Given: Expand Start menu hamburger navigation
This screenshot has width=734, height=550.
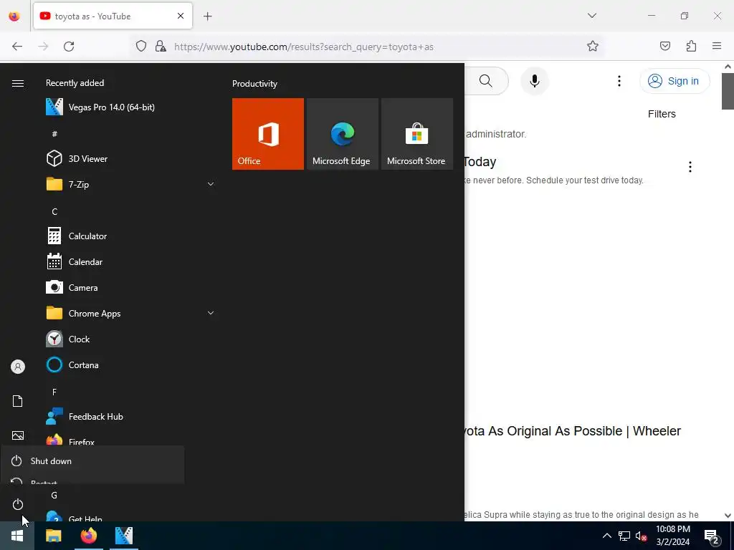Looking at the screenshot, I should click(x=18, y=83).
